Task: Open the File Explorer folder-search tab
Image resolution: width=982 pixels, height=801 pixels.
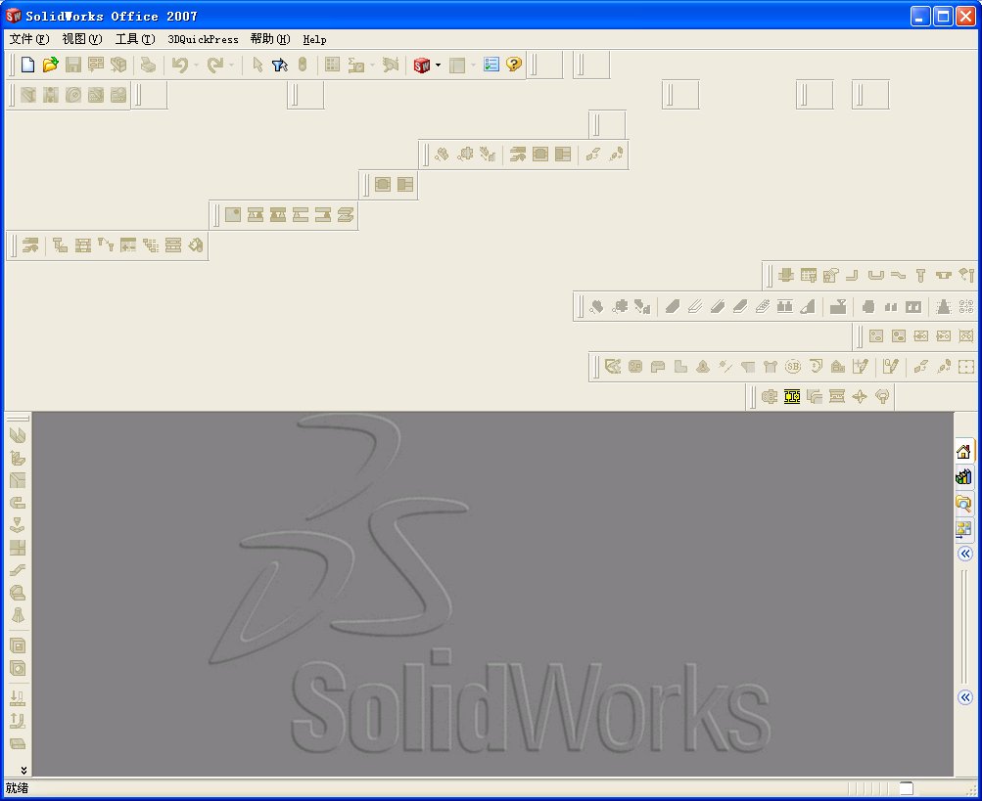Action: coord(964,503)
